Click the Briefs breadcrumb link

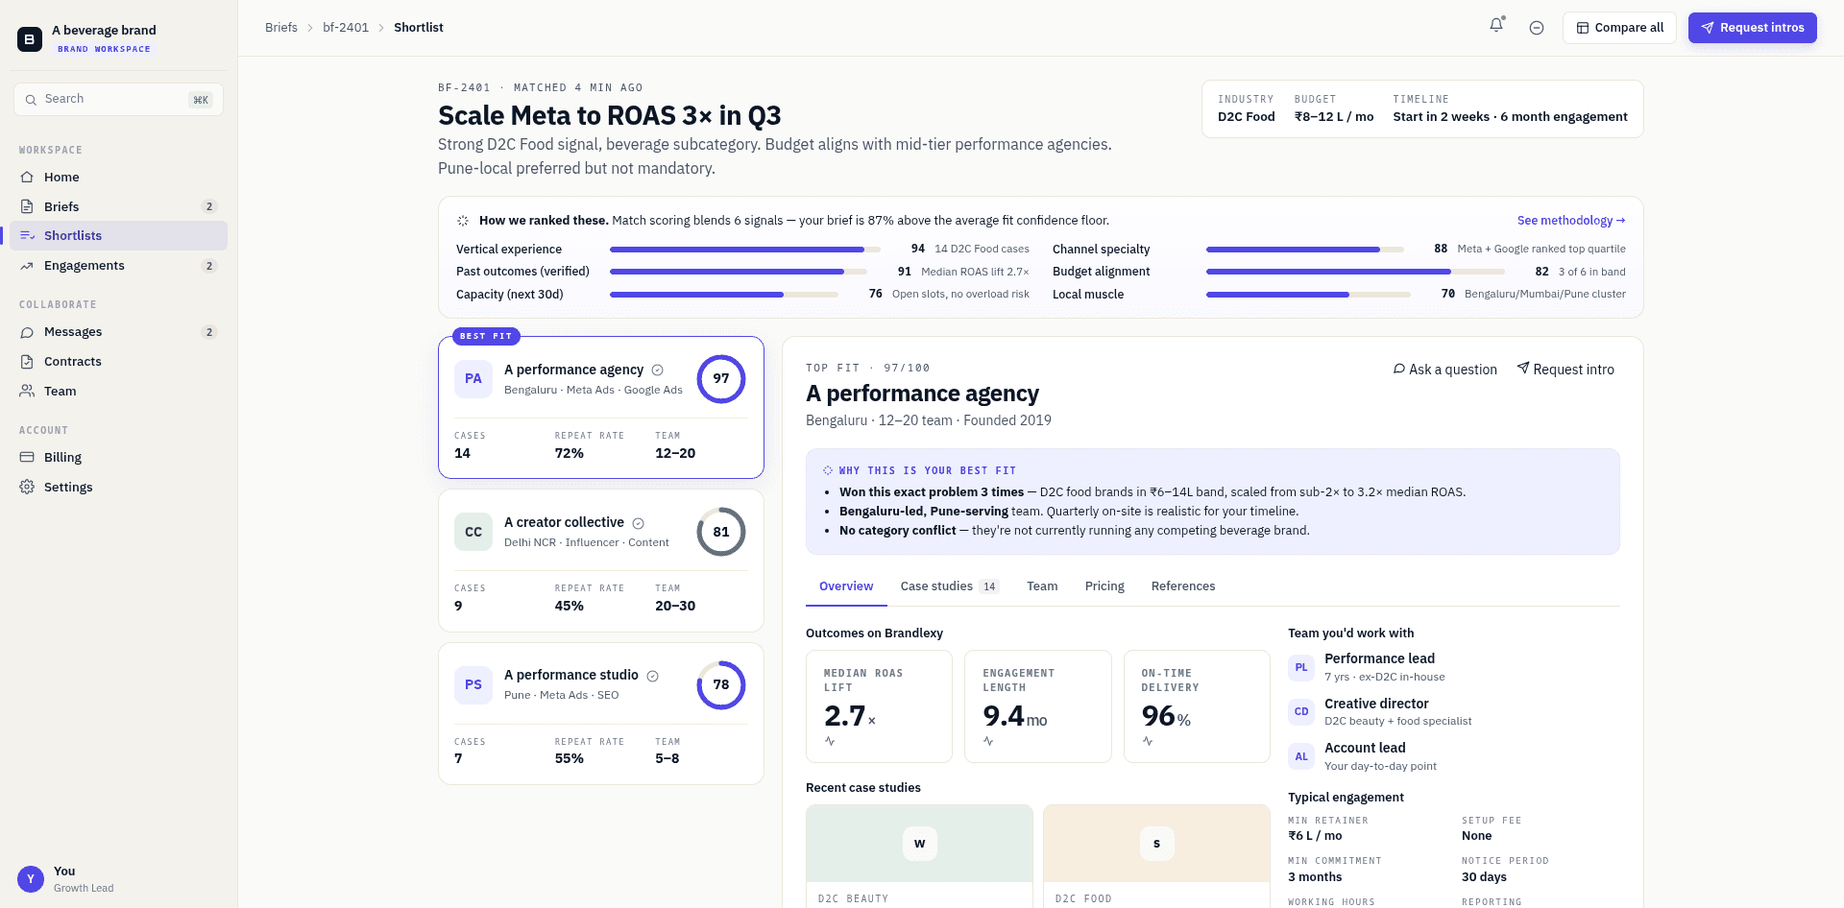(281, 28)
